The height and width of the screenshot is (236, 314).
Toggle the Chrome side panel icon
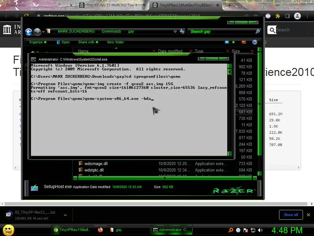tap(287, 16)
